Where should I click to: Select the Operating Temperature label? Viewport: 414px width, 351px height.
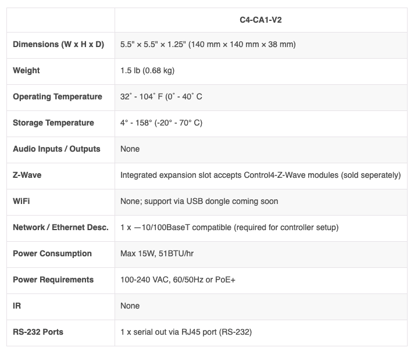58,97
